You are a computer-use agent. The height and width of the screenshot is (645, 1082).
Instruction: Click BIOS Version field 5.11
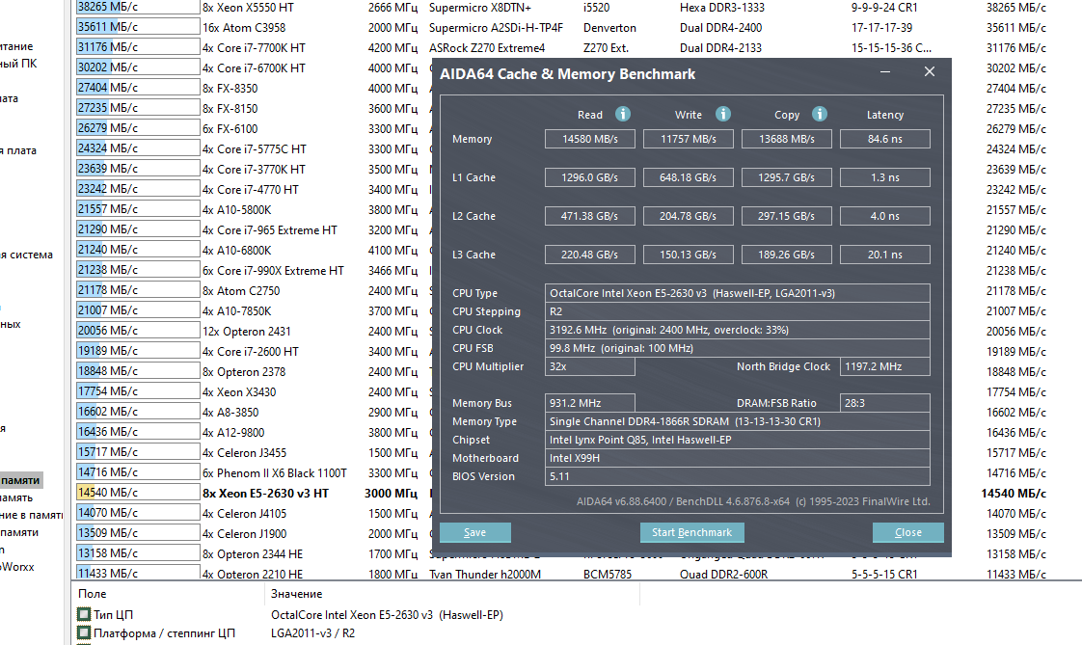pos(737,476)
